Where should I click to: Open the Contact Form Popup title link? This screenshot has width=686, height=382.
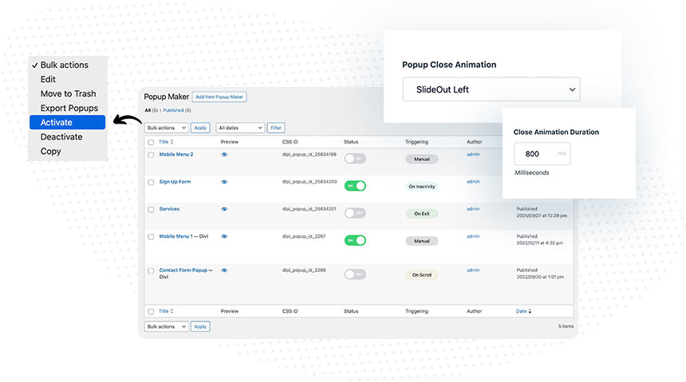tap(183, 270)
